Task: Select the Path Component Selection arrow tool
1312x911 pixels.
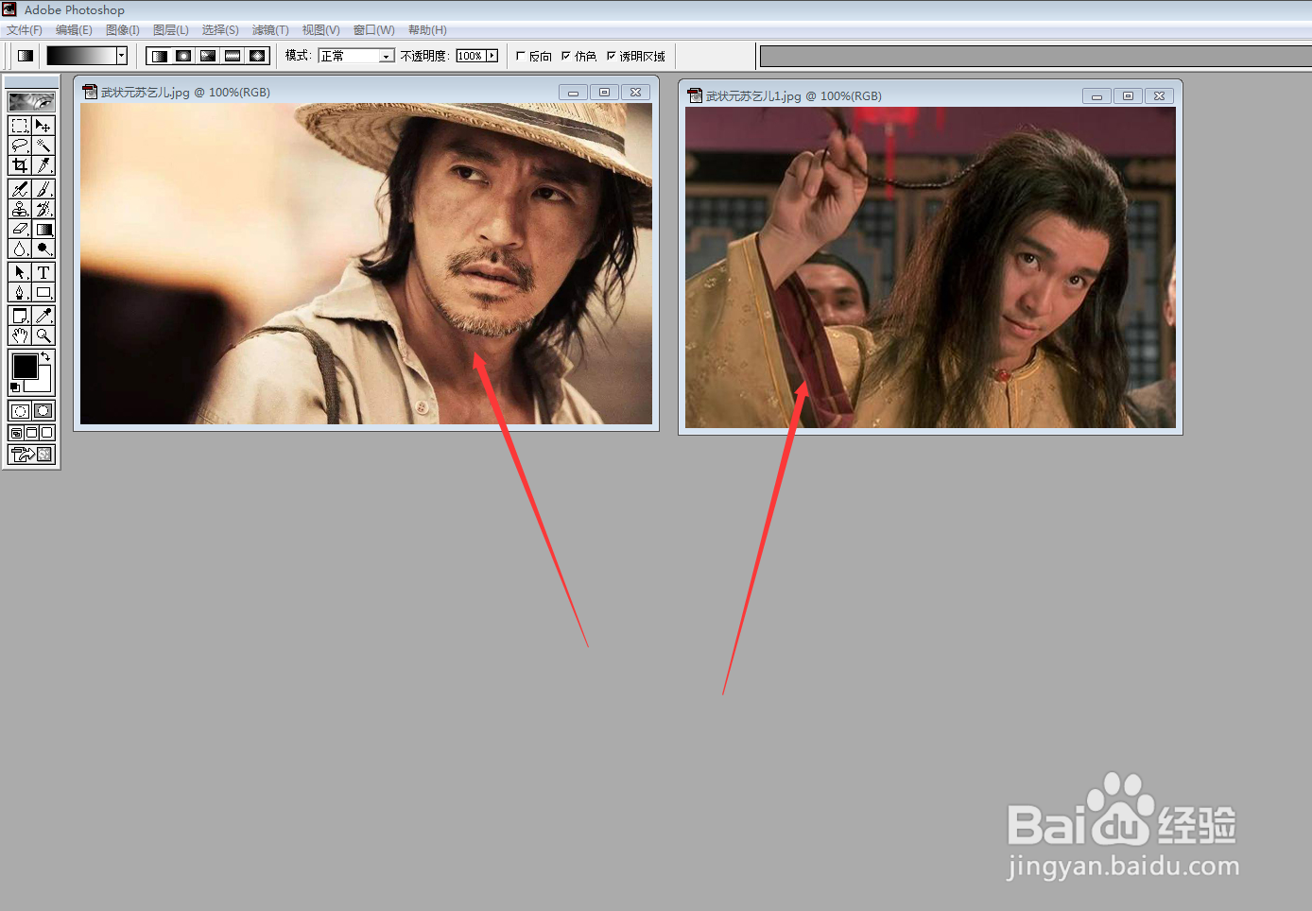Action: 20,272
